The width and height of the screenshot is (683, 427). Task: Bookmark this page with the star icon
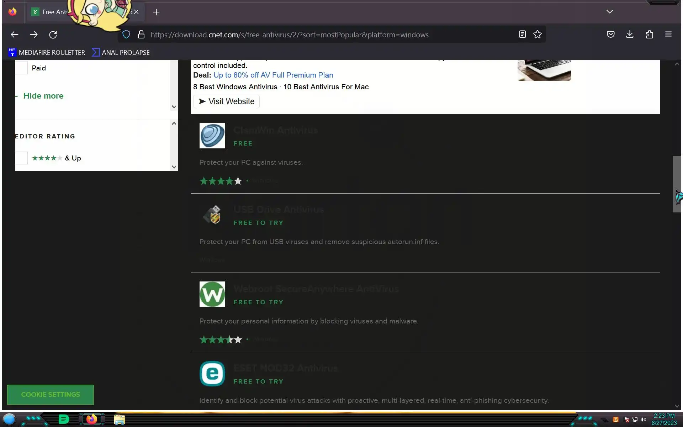pyautogui.click(x=537, y=35)
